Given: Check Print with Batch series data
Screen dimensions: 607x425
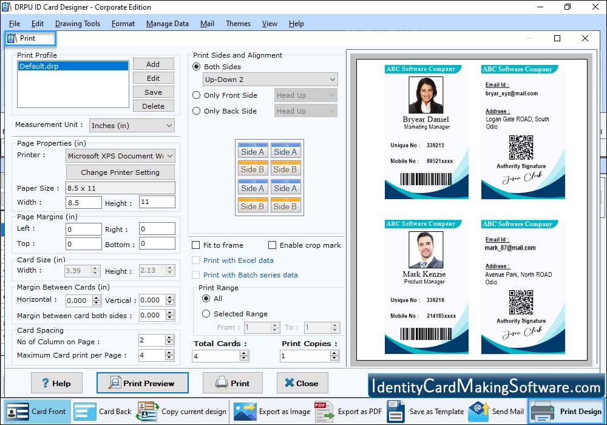Looking at the screenshot, I should (196, 275).
